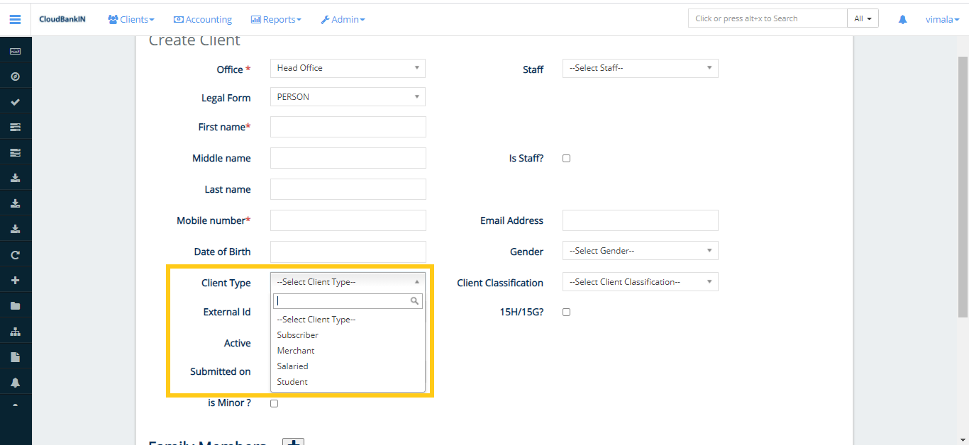
Task: Click the refresh icon in the sidebar
Action: pyautogui.click(x=15, y=254)
